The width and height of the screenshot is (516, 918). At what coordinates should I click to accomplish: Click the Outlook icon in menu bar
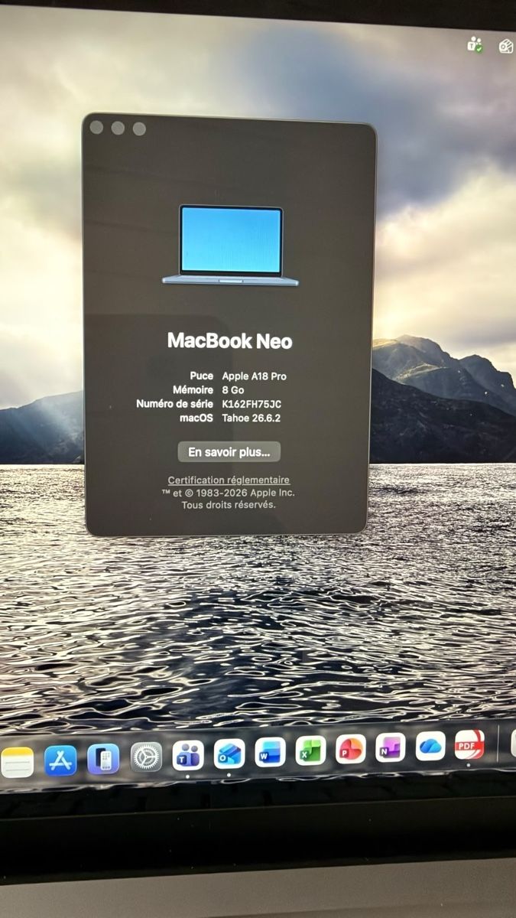[506, 46]
